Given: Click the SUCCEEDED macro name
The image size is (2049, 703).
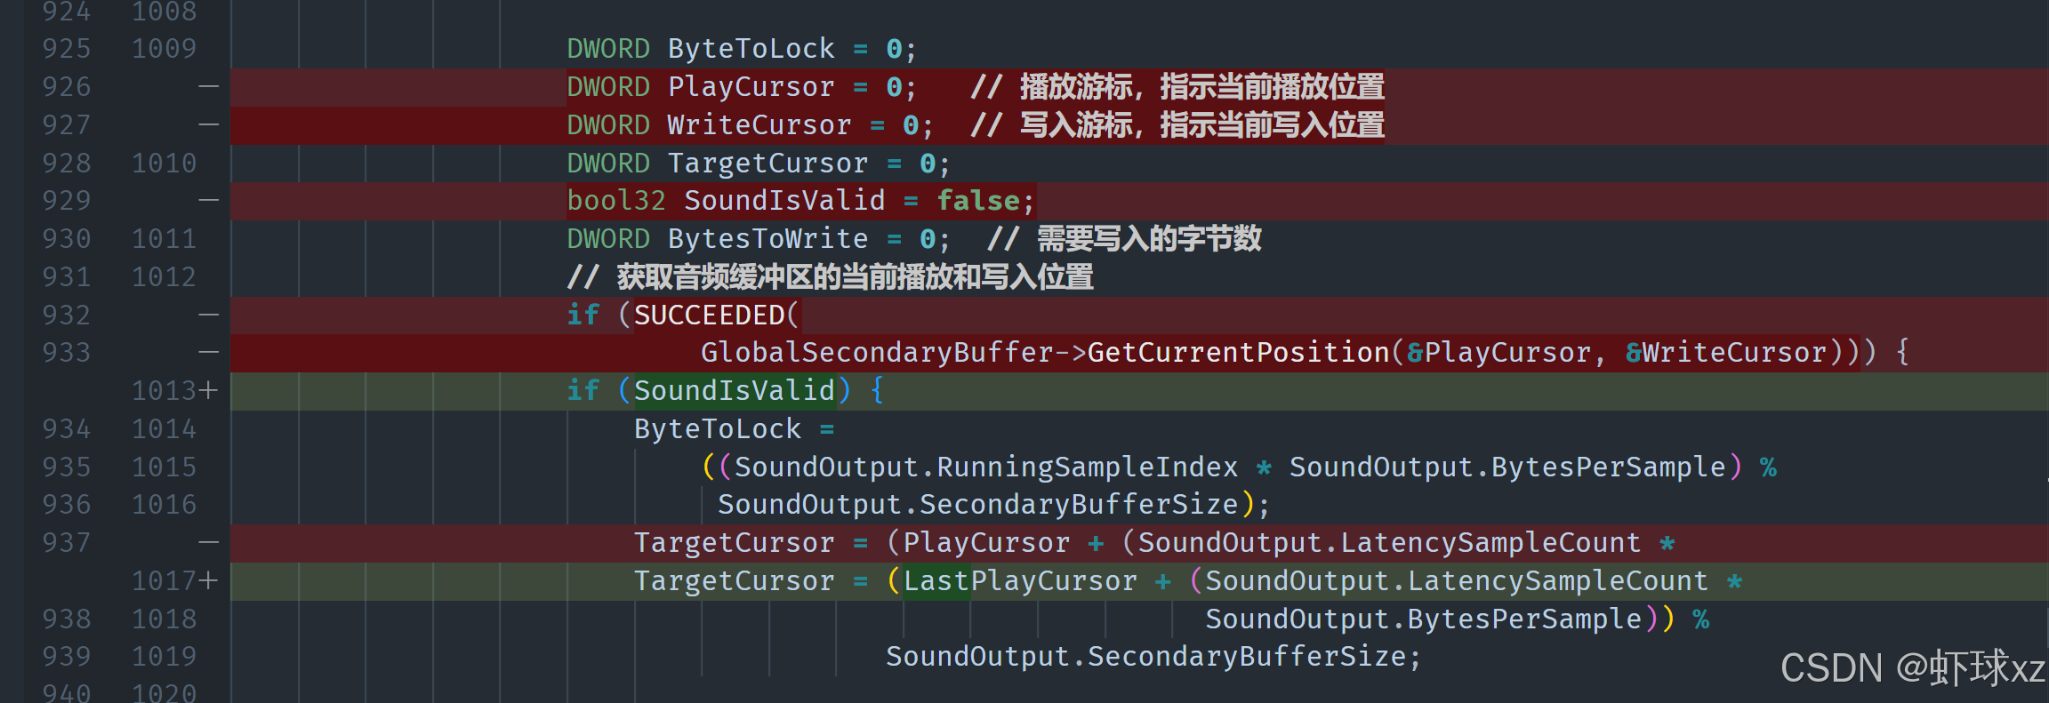Looking at the screenshot, I should pos(709,315).
